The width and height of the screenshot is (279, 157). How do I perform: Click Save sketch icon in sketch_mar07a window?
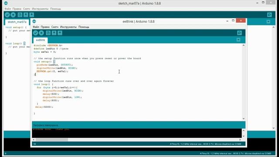pyautogui.click(x=32, y=15)
